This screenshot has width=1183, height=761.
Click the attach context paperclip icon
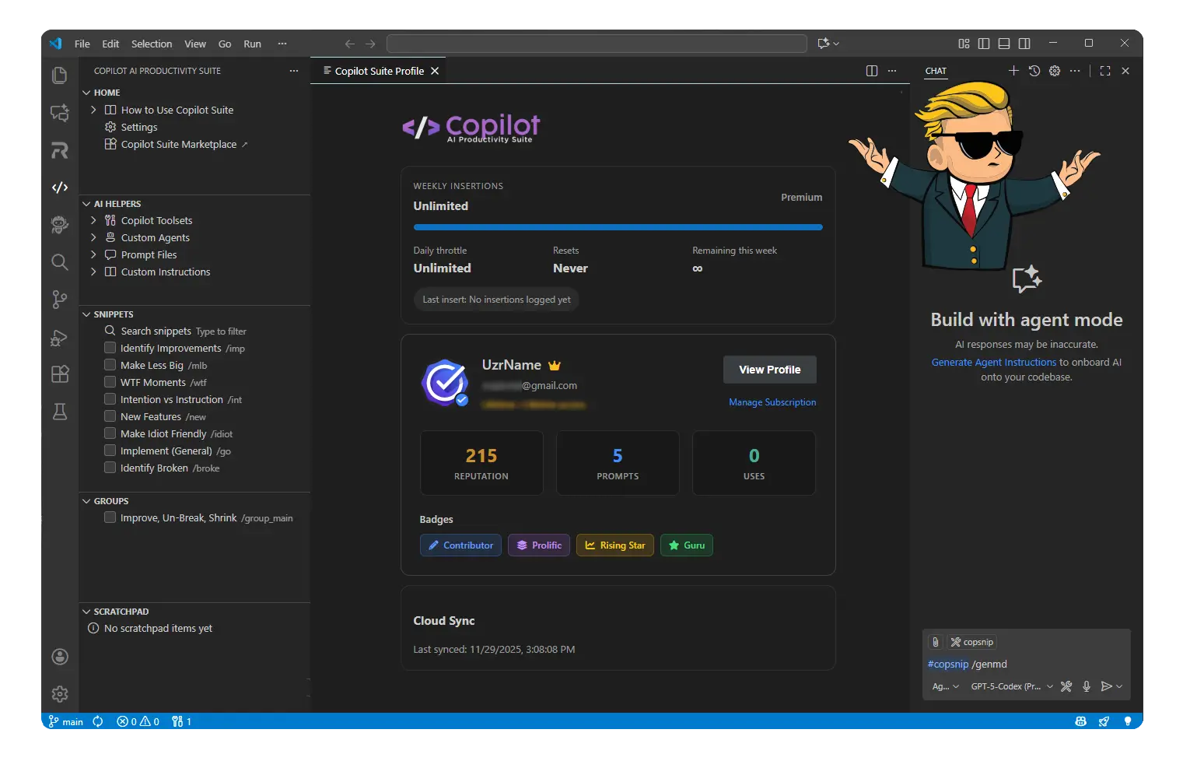(936, 642)
